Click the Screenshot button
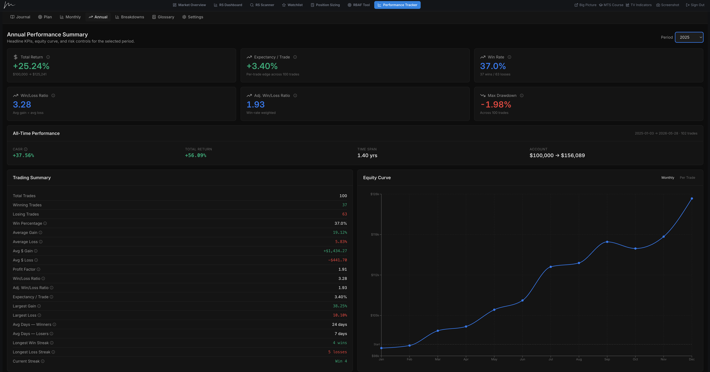710x372 pixels. pyautogui.click(x=668, y=5)
